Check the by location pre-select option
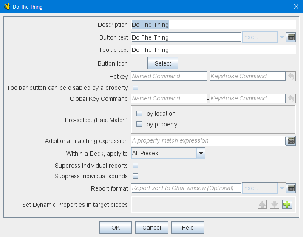 (x=139, y=114)
